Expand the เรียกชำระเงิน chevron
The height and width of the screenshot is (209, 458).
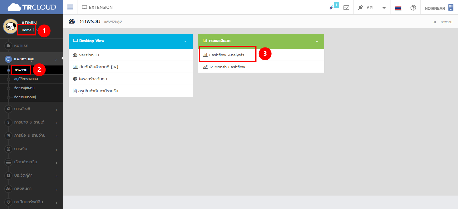click(56, 163)
